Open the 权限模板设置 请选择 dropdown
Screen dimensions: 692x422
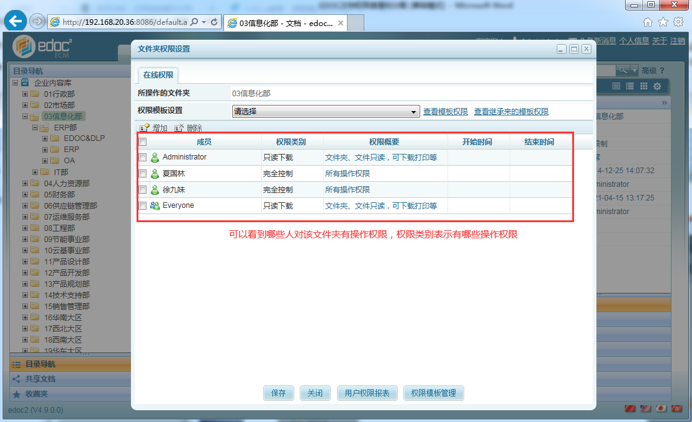[325, 112]
